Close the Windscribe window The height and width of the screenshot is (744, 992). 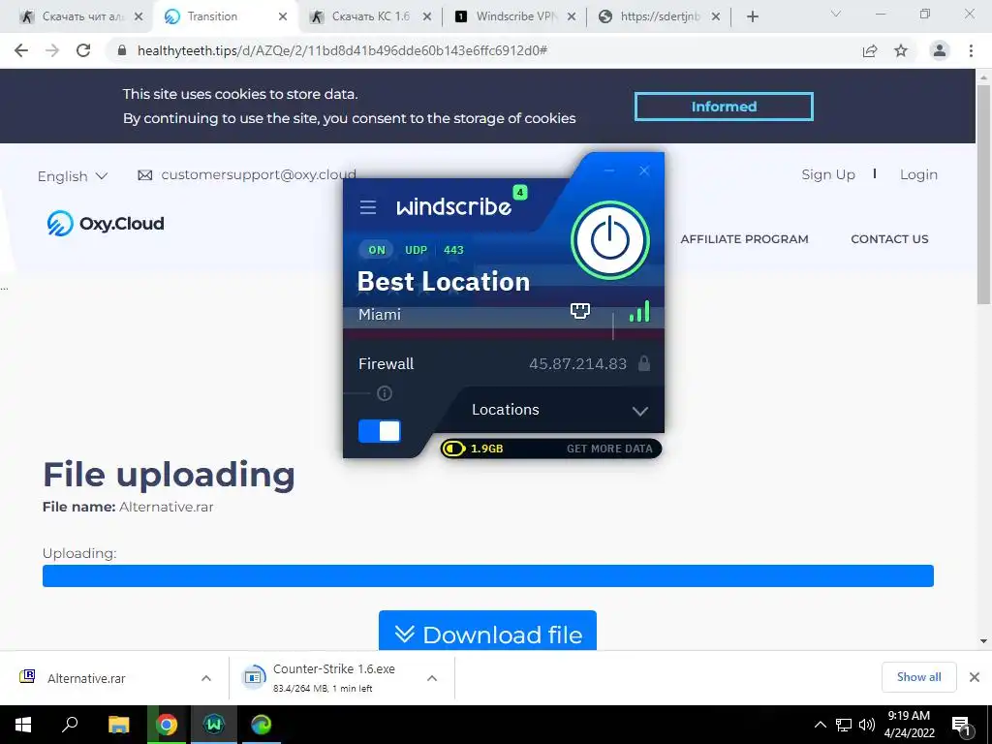[x=644, y=170]
